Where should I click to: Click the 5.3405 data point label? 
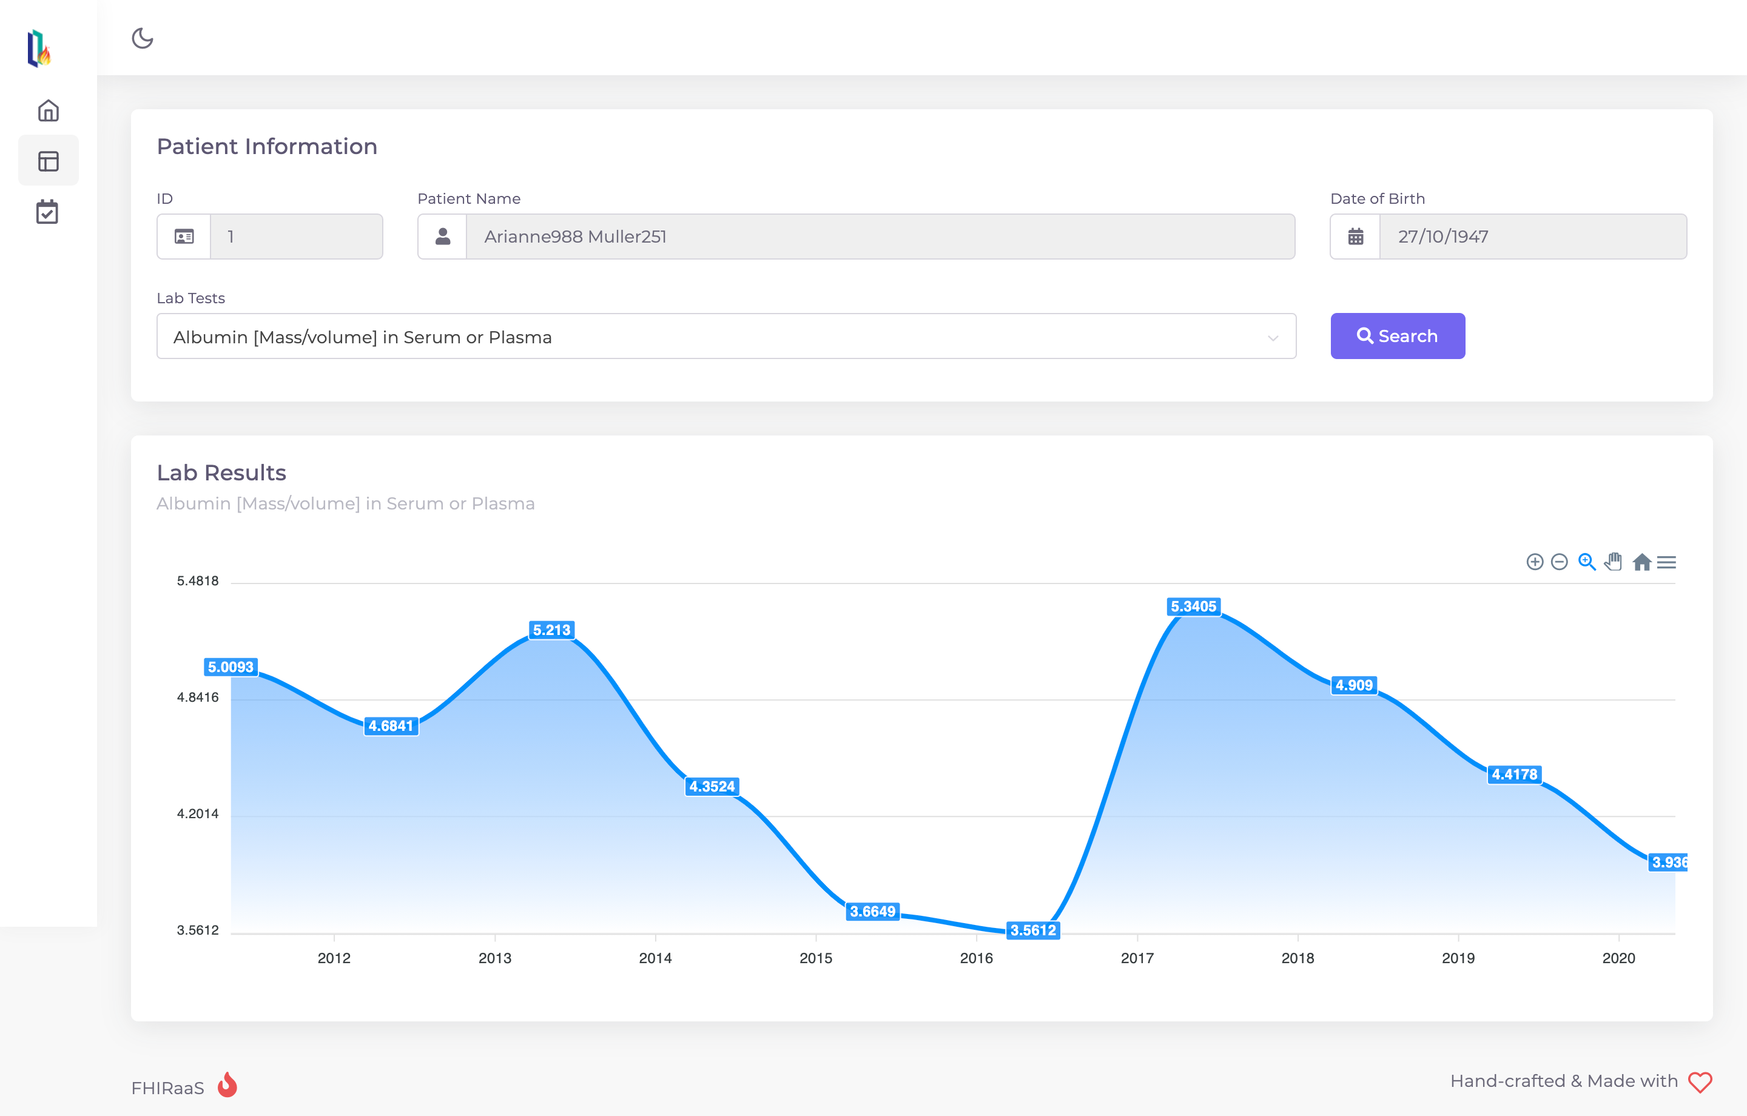point(1193,607)
